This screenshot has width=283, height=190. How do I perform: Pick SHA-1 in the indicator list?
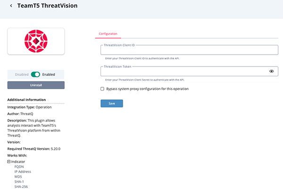pyautogui.click(x=20, y=182)
